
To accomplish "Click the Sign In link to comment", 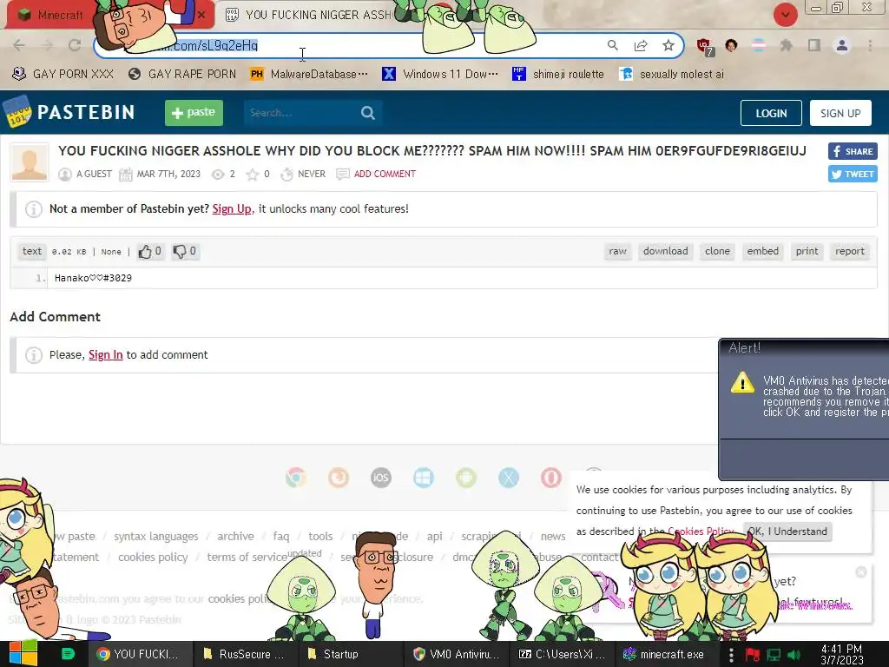I will 105,355.
